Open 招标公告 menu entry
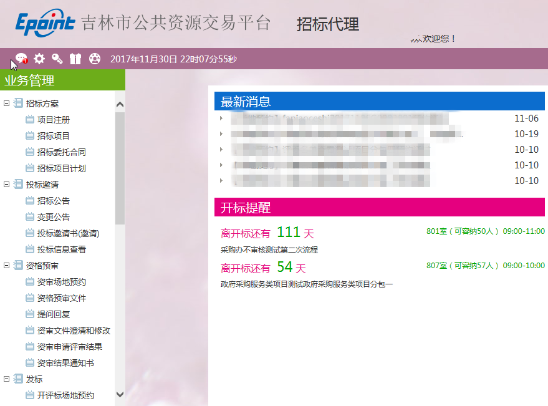 pos(53,201)
